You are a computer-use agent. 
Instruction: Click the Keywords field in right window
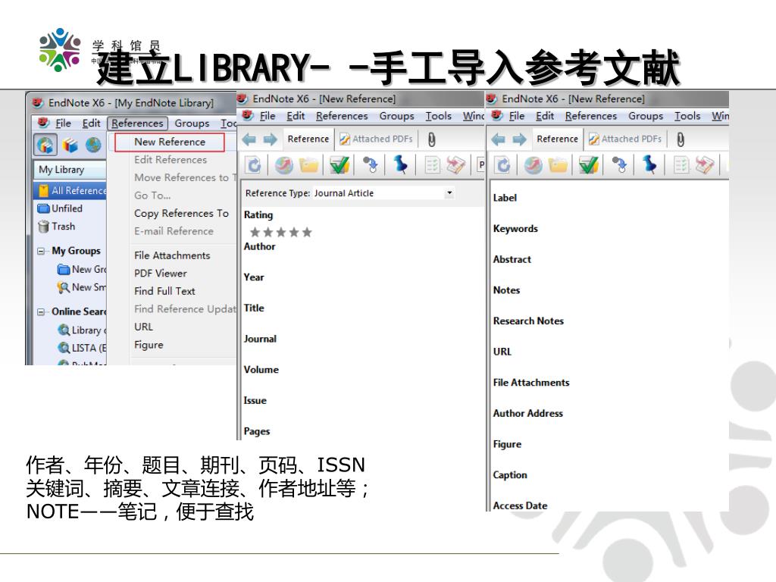click(515, 229)
